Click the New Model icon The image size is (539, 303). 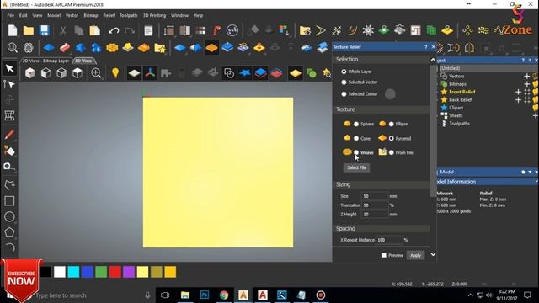[x=13, y=30]
